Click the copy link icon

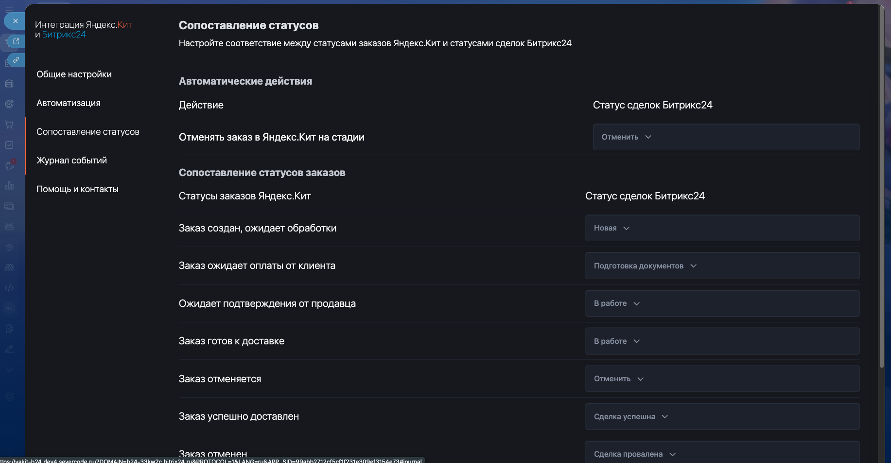16,60
